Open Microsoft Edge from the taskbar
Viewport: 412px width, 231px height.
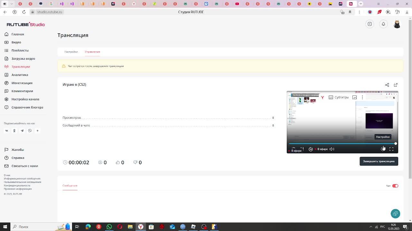pyautogui.click(x=88, y=227)
